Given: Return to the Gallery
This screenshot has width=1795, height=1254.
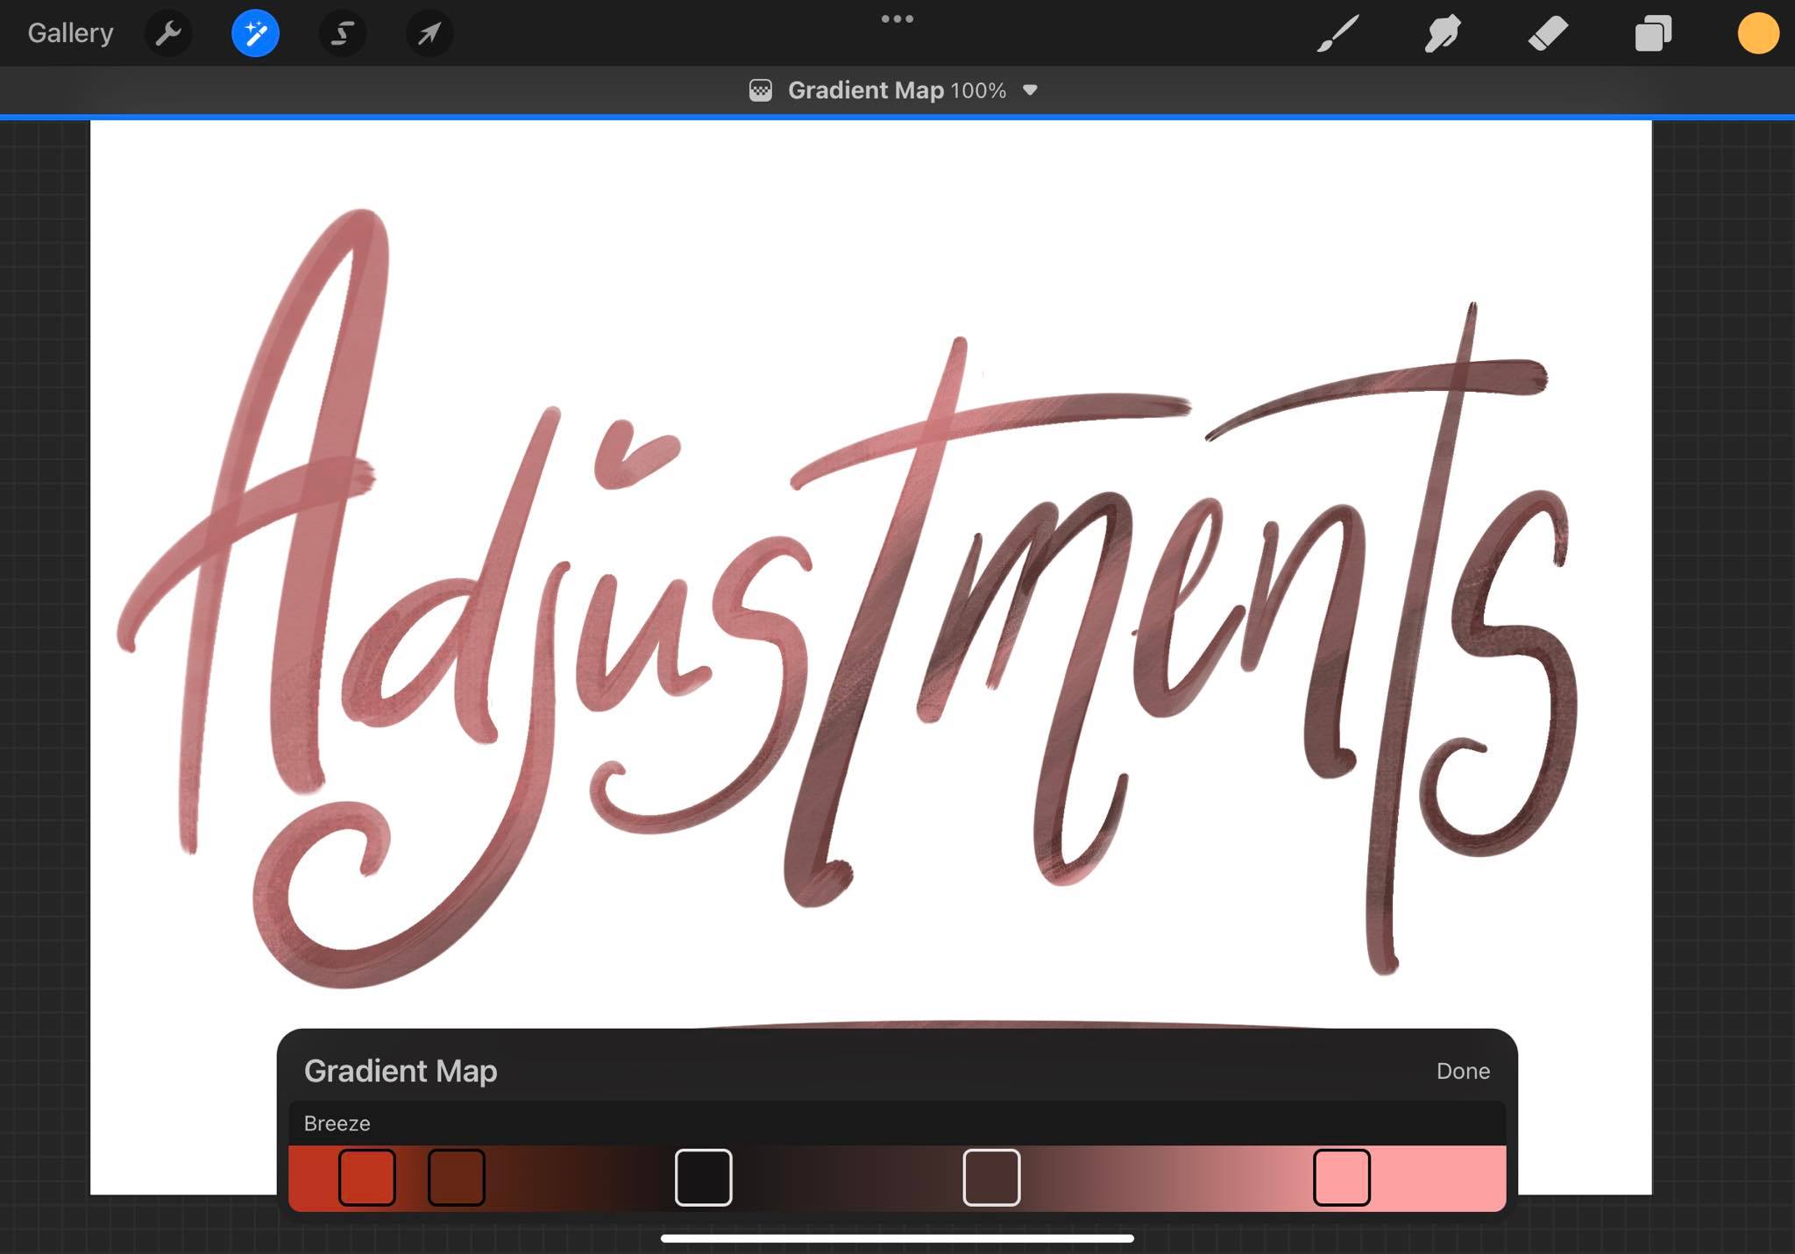Looking at the screenshot, I should tap(70, 33).
